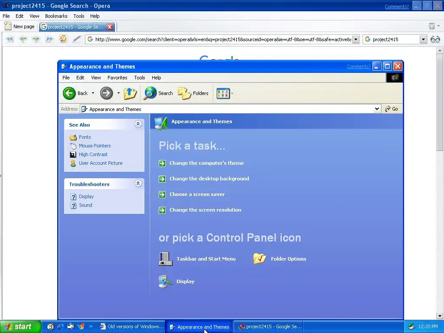Click arrow icon beside Change the screen resolution

[162, 210]
